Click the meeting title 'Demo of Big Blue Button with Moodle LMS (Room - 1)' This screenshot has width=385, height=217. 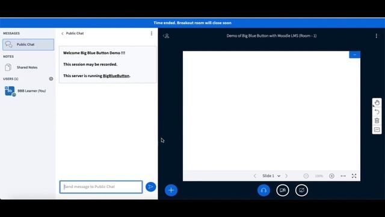(x=271, y=36)
